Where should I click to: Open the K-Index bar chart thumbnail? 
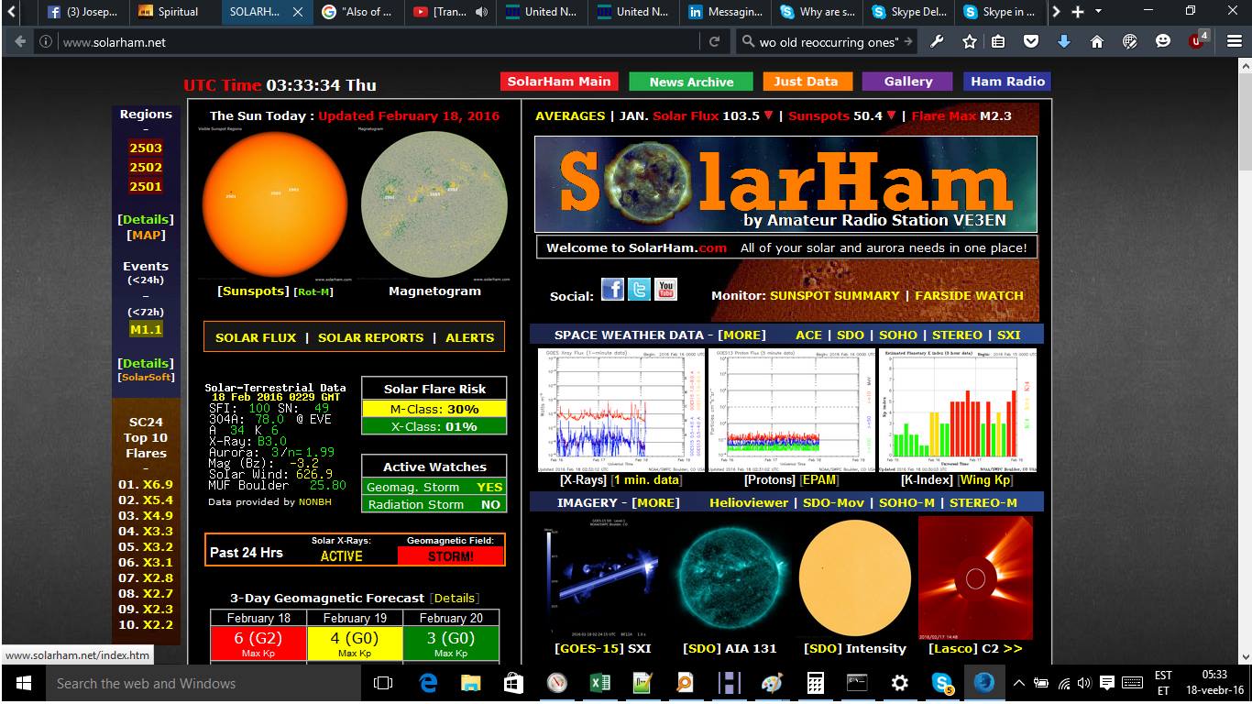pyautogui.click(x=958, y=410)
